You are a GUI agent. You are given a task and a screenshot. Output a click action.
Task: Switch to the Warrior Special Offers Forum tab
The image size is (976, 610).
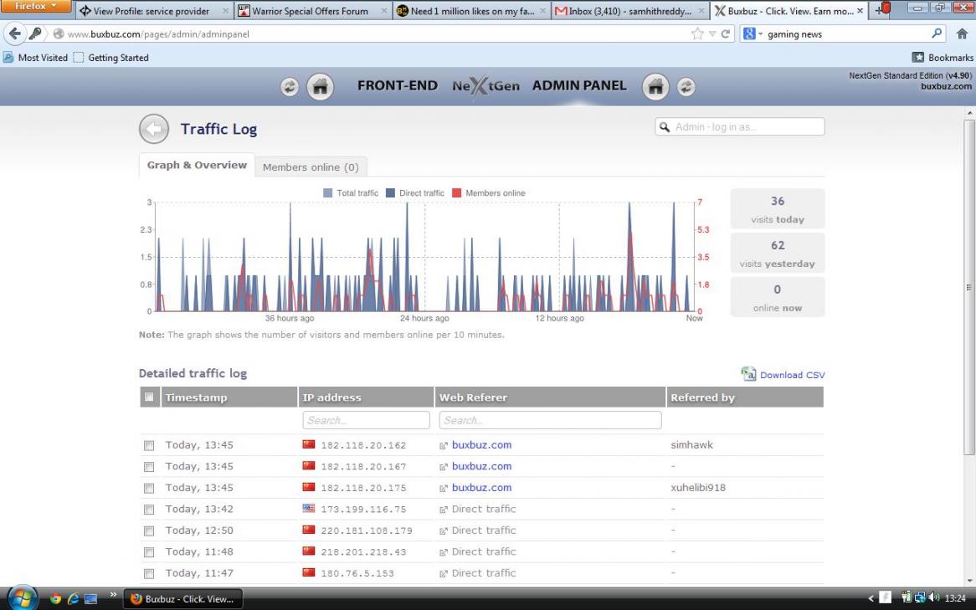click(x=313, y=11)
